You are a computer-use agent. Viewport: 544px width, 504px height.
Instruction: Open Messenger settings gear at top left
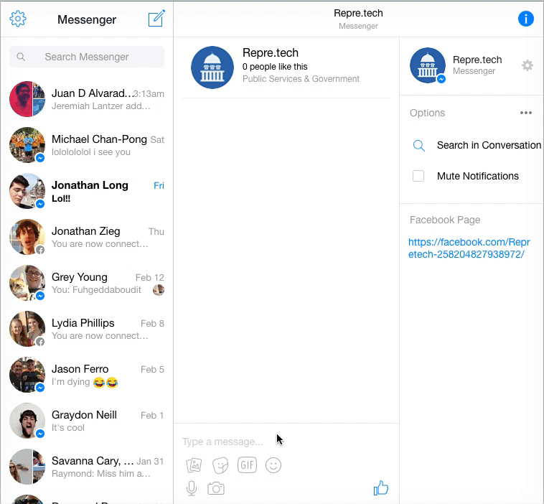(18, 19)
